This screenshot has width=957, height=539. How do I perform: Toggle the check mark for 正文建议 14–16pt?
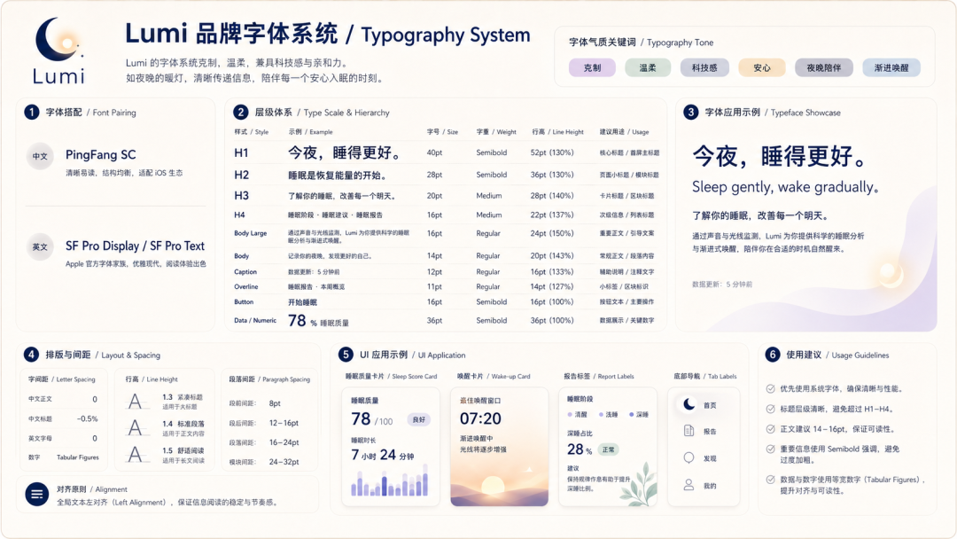(x=770, y=429)
